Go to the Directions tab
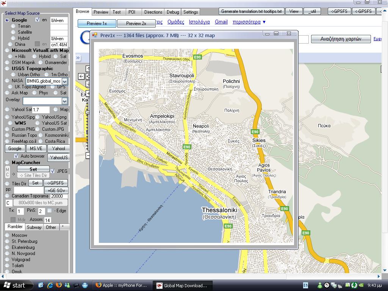 (x=153, y=12)
